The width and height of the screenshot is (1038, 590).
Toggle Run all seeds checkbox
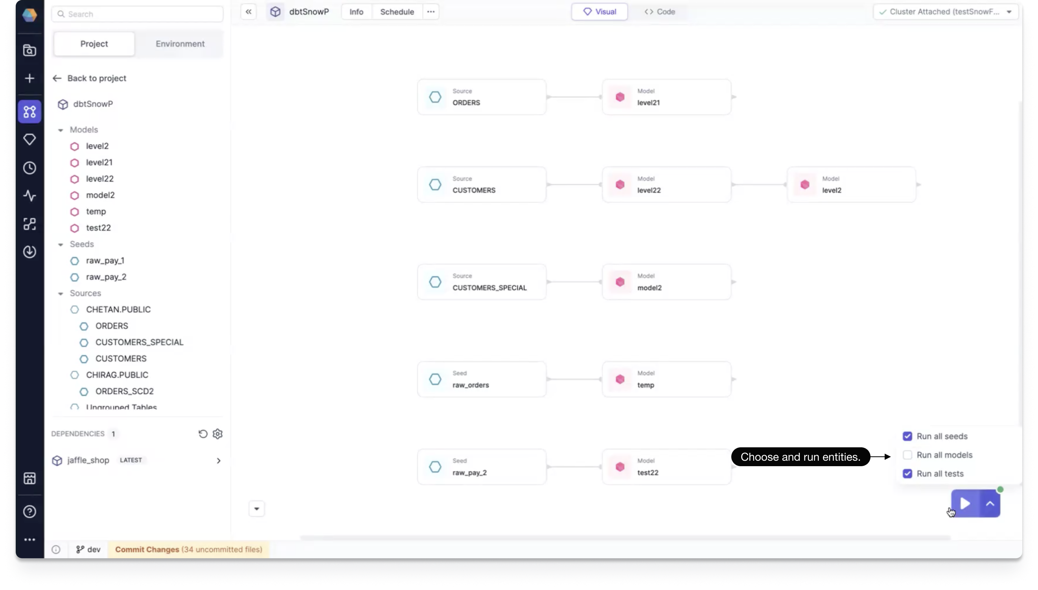pyautogui.click(x=907, y=436)
